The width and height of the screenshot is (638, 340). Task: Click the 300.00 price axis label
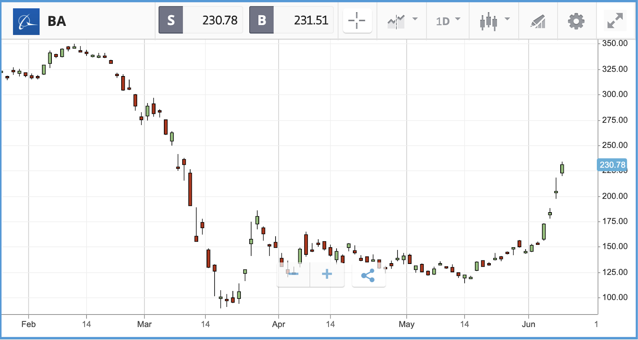614,94
